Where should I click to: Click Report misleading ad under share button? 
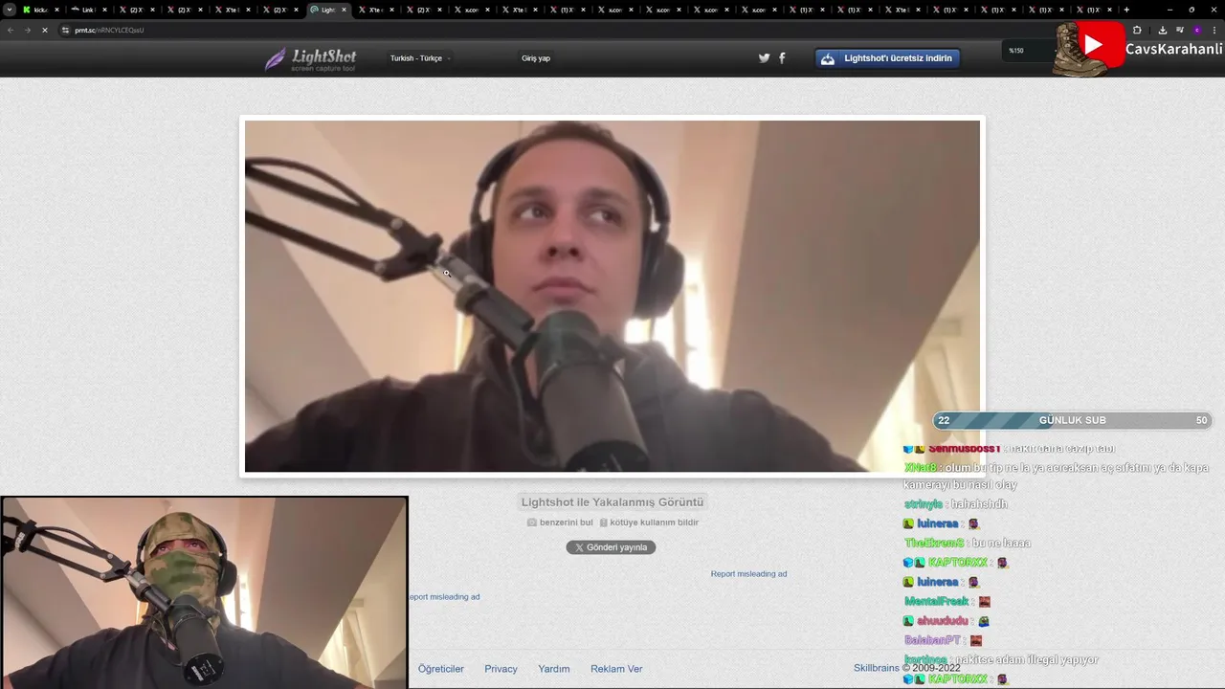point(748,574)
